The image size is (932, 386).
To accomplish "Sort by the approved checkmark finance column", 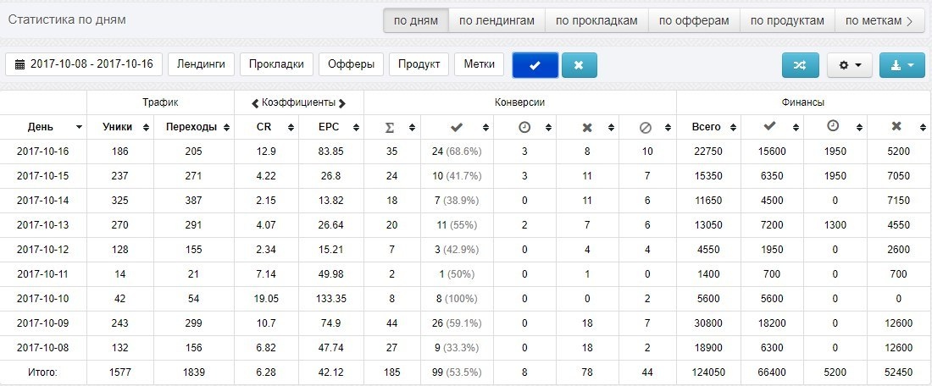I will pos(772,127).
